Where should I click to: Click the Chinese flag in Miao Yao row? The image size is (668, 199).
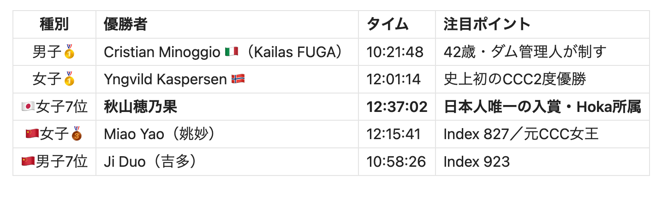[x=32, y=134]
